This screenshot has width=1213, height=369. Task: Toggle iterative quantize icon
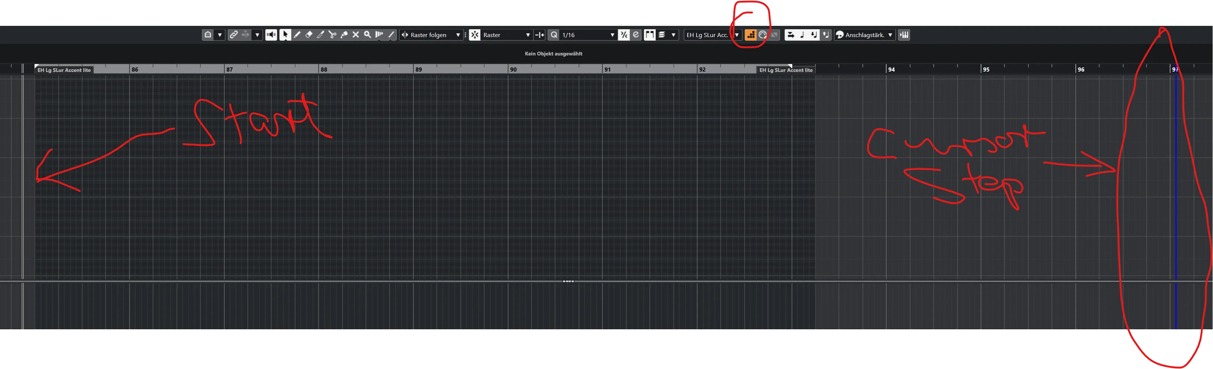[x=624, y=35]
